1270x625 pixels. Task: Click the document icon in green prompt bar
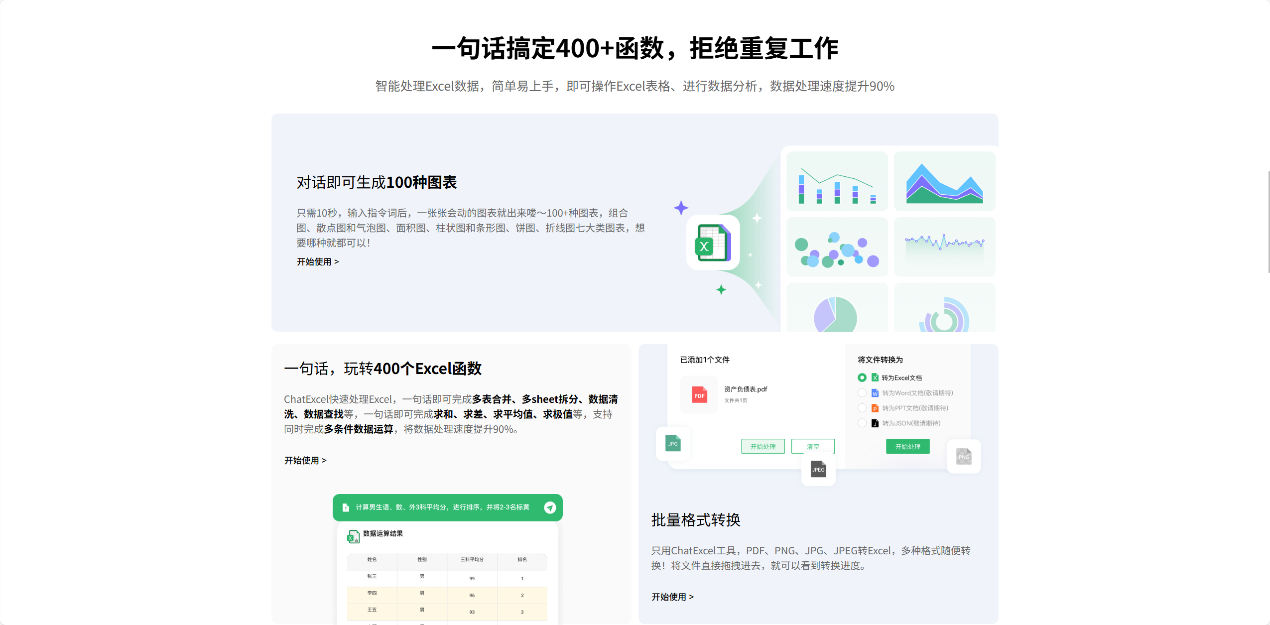pyautogui.click(x=346, y=507)
